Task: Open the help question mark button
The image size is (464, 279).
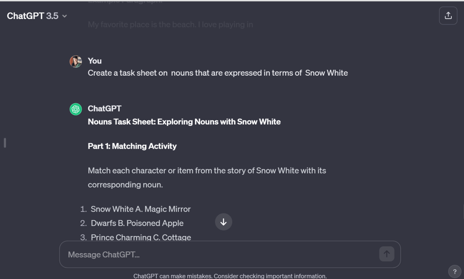Action: point(455,271)
